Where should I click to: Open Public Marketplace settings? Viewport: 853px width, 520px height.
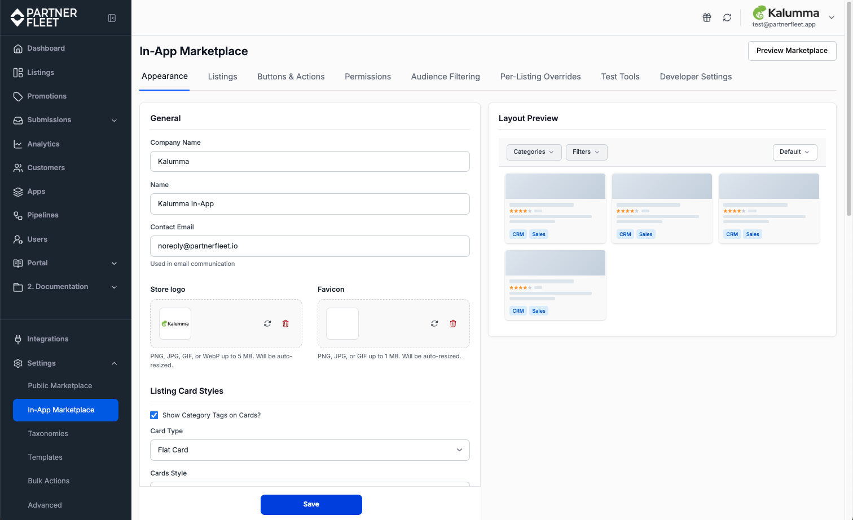point(60,386)
